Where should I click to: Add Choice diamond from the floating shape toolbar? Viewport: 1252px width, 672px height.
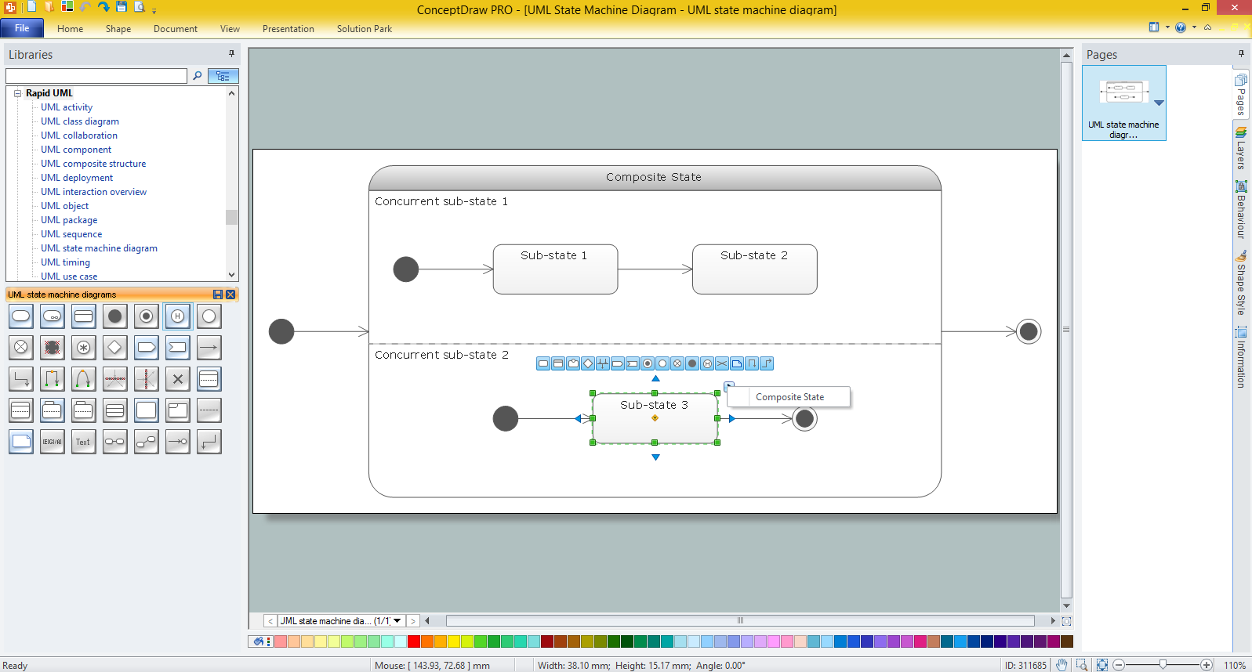tap(588, 363)
